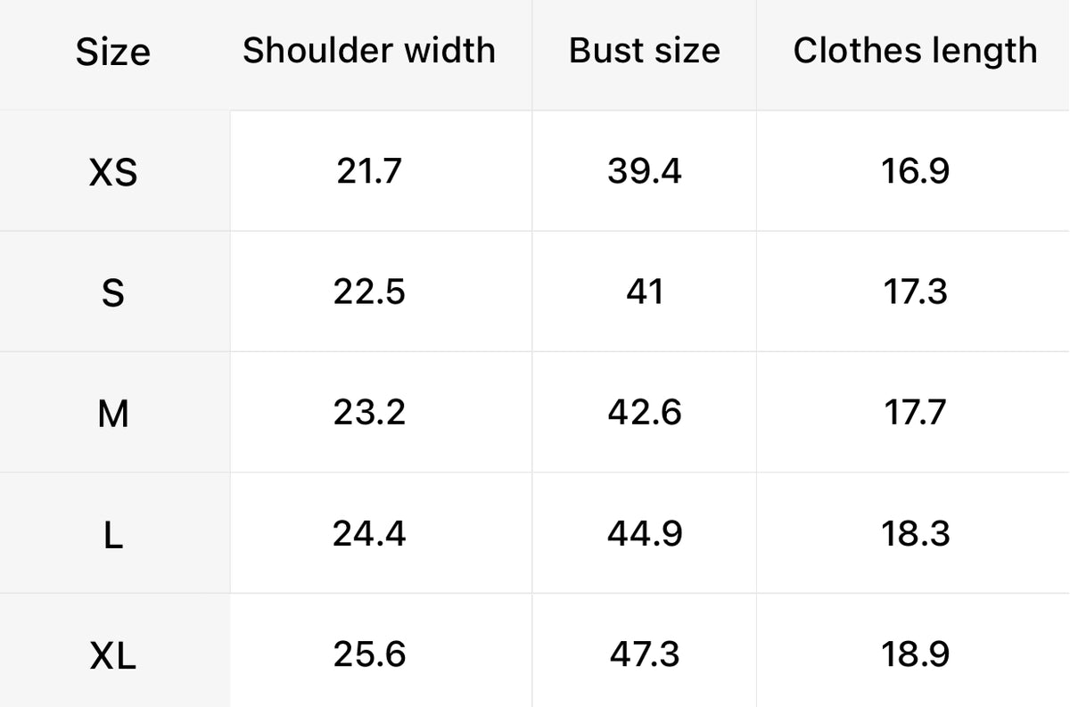
Task: Click the 21.7 shoulder width cell
Action: click(369, 171)
